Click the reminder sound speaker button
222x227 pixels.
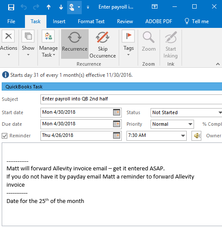point(197,136)
